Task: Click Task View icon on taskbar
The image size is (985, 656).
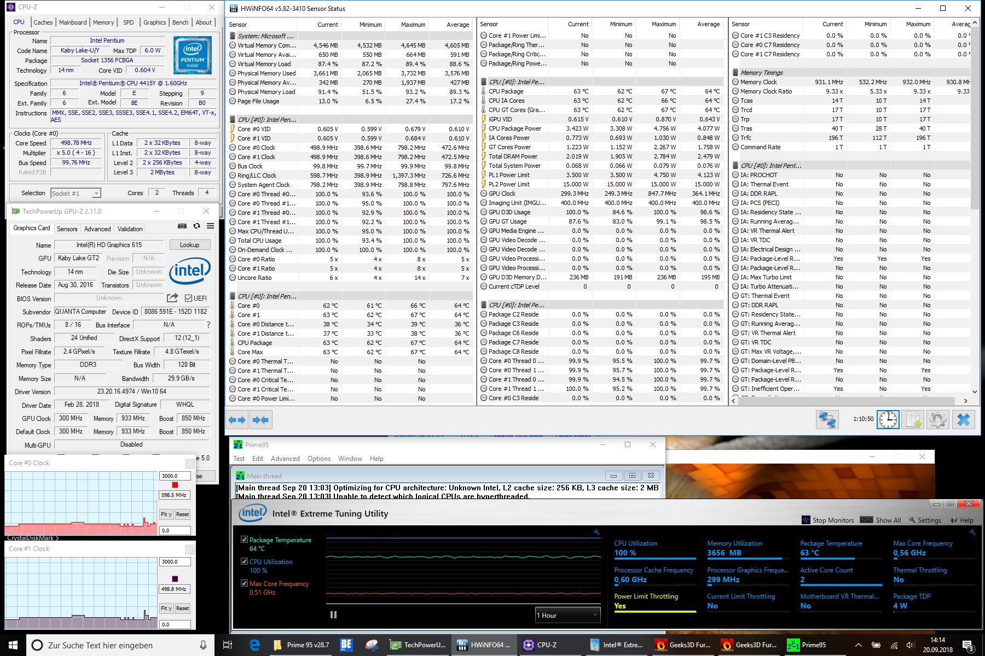Action: (x=228, y=645)
